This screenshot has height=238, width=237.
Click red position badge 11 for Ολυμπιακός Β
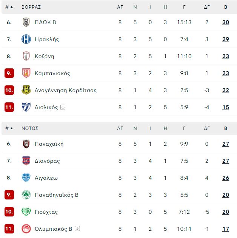tap(9, 229)
